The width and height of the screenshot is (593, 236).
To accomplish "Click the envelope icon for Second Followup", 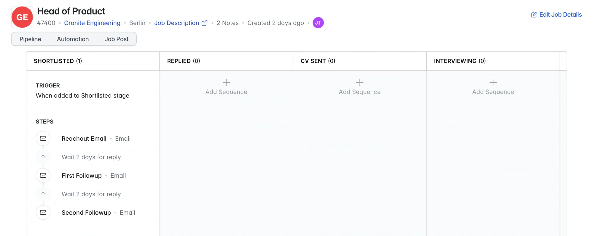I will click(x=43, y=212).
